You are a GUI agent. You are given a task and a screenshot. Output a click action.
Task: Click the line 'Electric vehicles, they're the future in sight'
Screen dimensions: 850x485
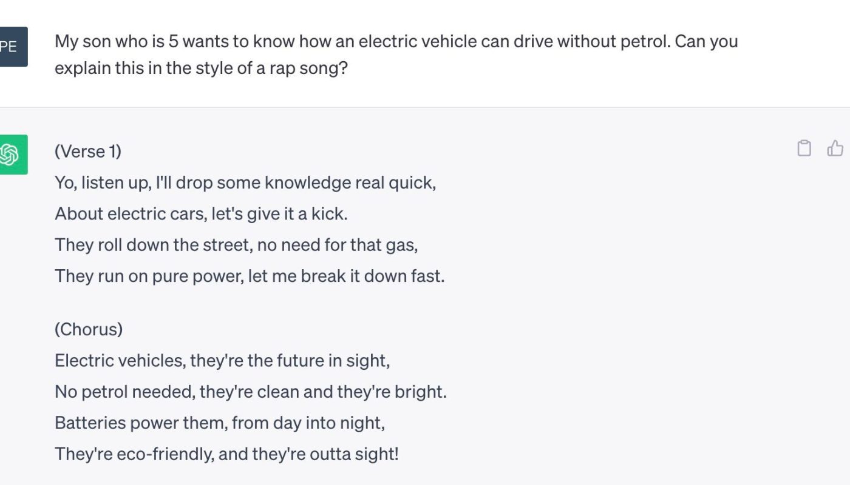click(x=222, y=361)
